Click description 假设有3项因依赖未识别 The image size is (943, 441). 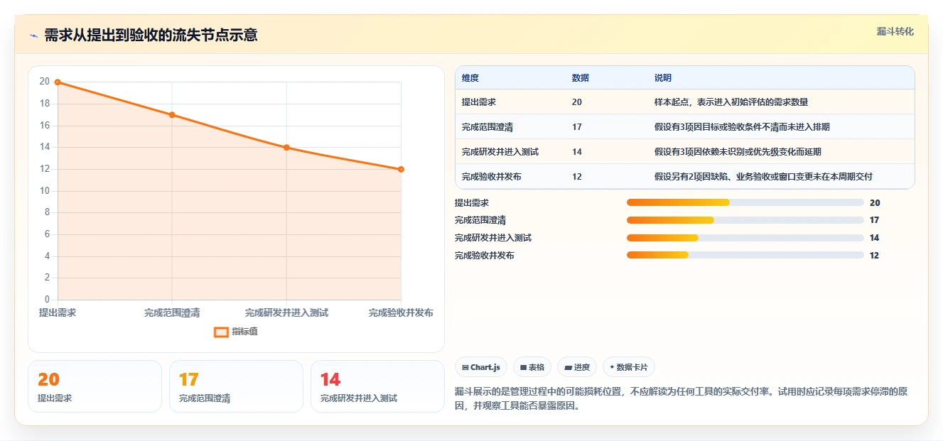738,152
